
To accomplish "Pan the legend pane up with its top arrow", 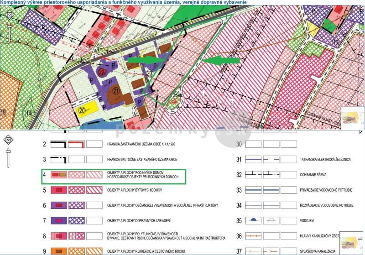I will 8,136.
